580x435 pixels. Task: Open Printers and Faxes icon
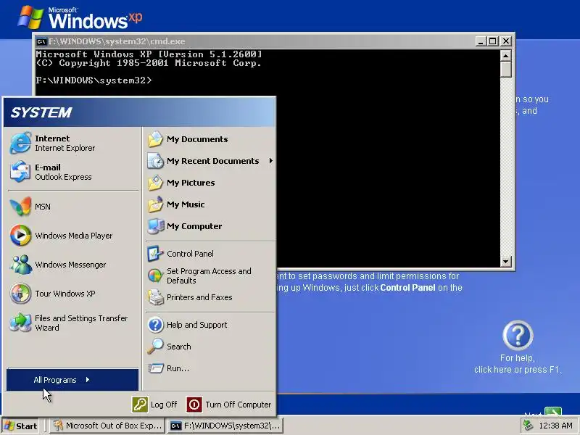tap(155, 297)
